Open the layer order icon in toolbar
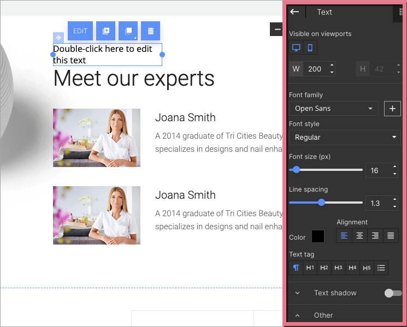Viewport: 407px width, 327px height. point(128,31)
